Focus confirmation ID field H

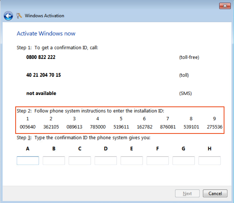209,161
